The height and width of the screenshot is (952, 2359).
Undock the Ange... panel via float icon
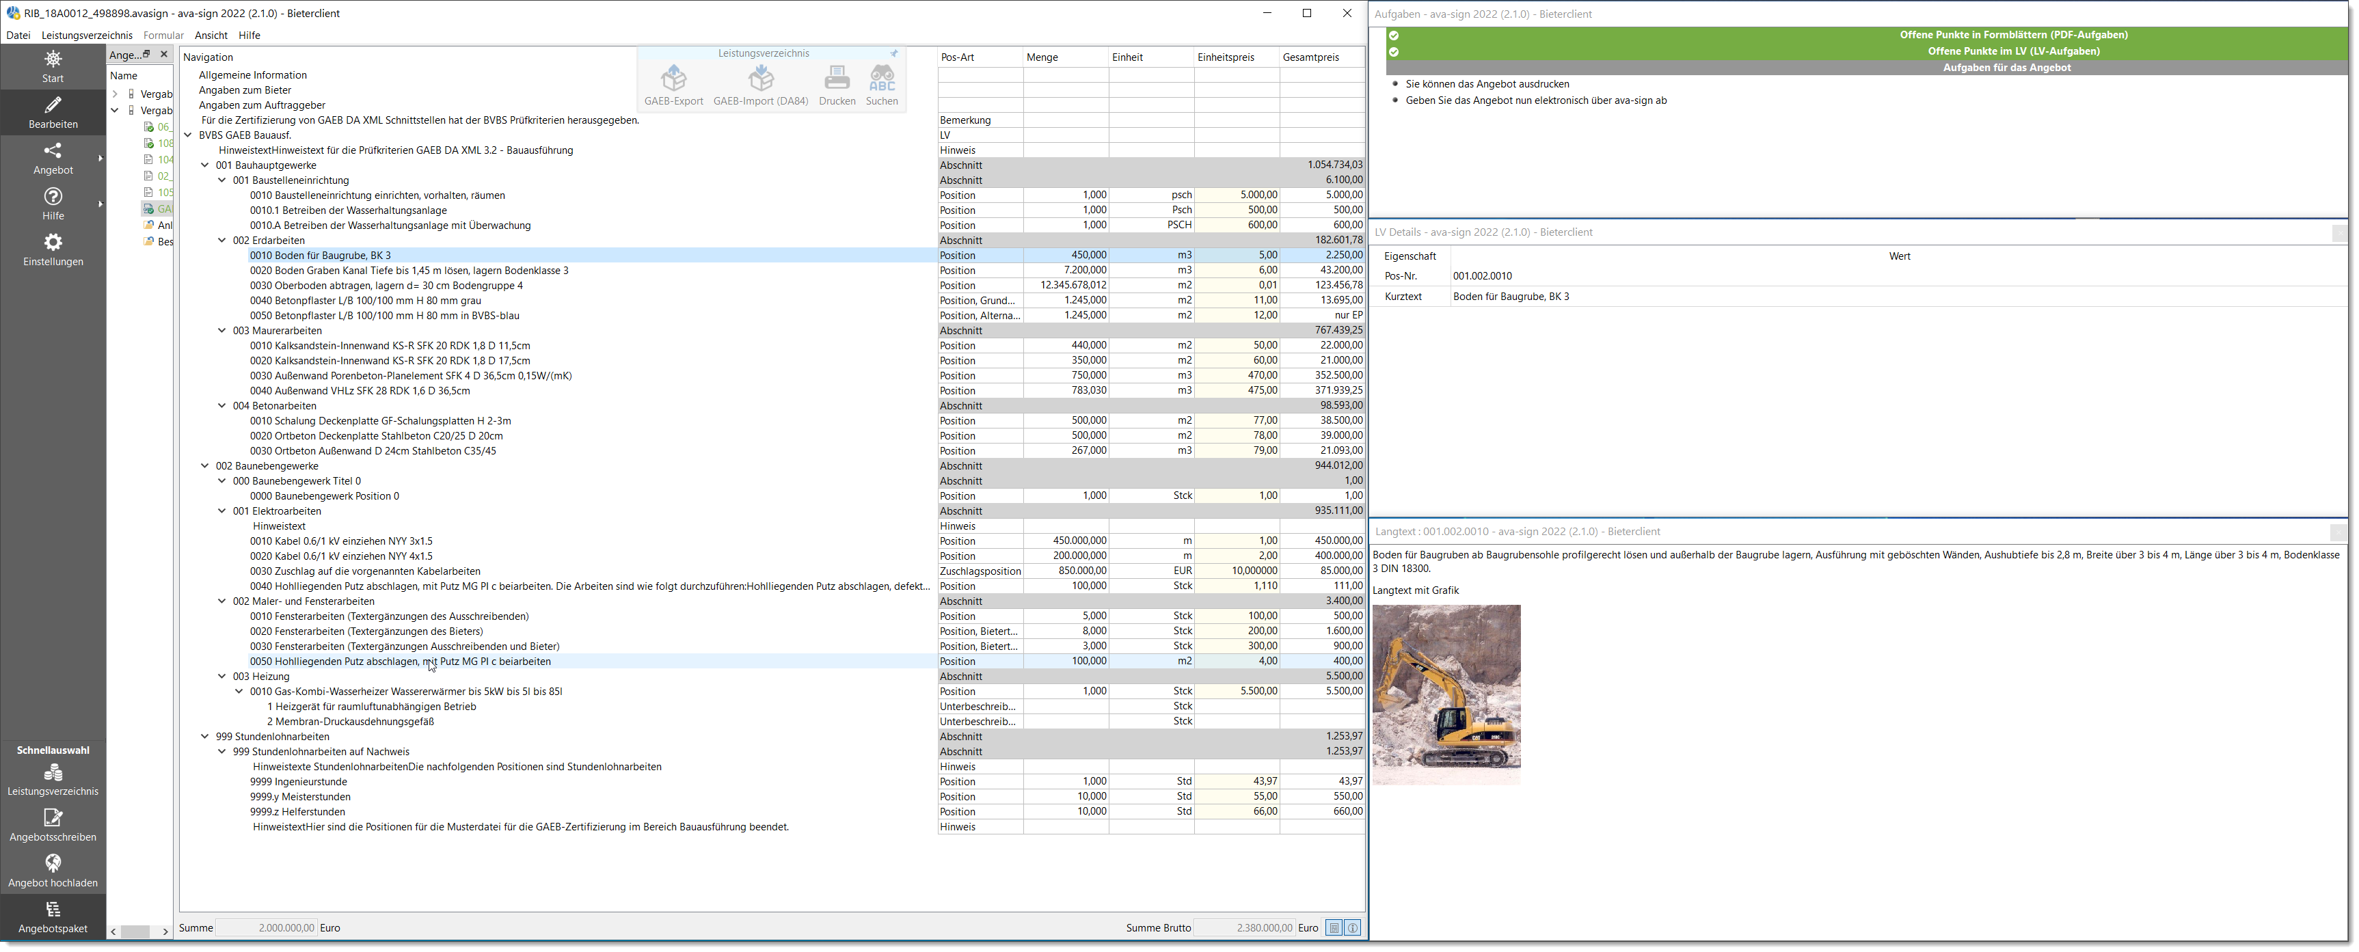click(146, 55)
